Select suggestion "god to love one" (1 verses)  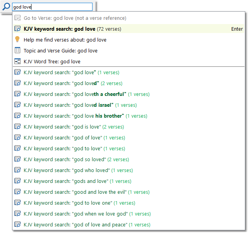coord(128,203)
